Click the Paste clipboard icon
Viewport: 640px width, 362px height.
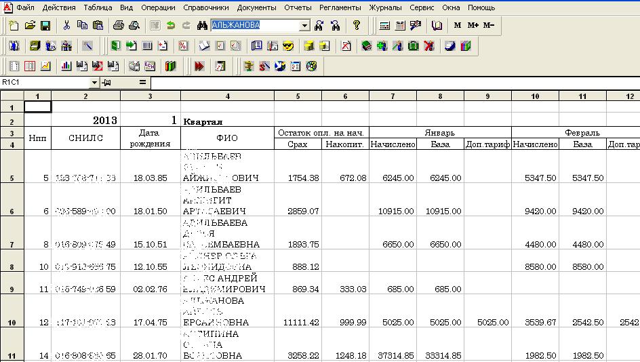pyautogui.click(x=98, y=25)
